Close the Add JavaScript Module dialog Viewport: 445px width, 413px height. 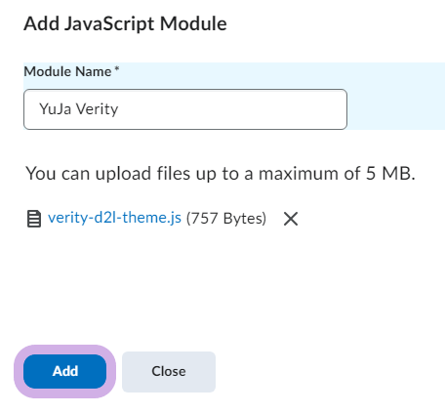coord(169,372)
